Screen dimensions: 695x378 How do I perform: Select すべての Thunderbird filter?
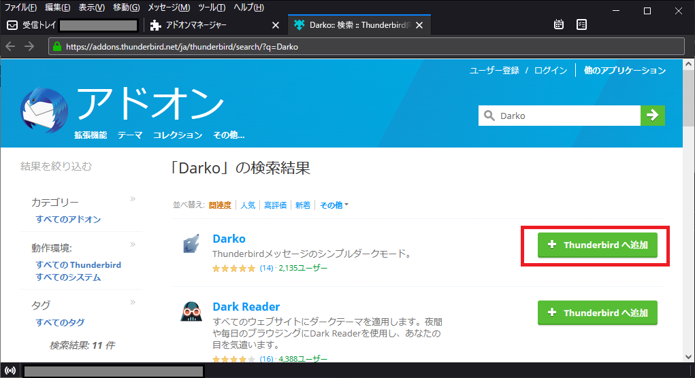pos(78,264)
